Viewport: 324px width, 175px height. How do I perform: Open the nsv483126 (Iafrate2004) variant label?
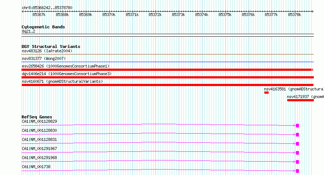coord(47,51)
